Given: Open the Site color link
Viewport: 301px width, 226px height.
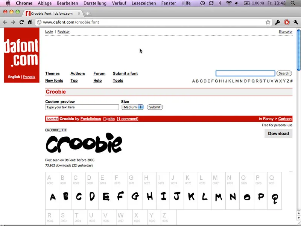Looking at the screenshot, I should tap(286, 32).
